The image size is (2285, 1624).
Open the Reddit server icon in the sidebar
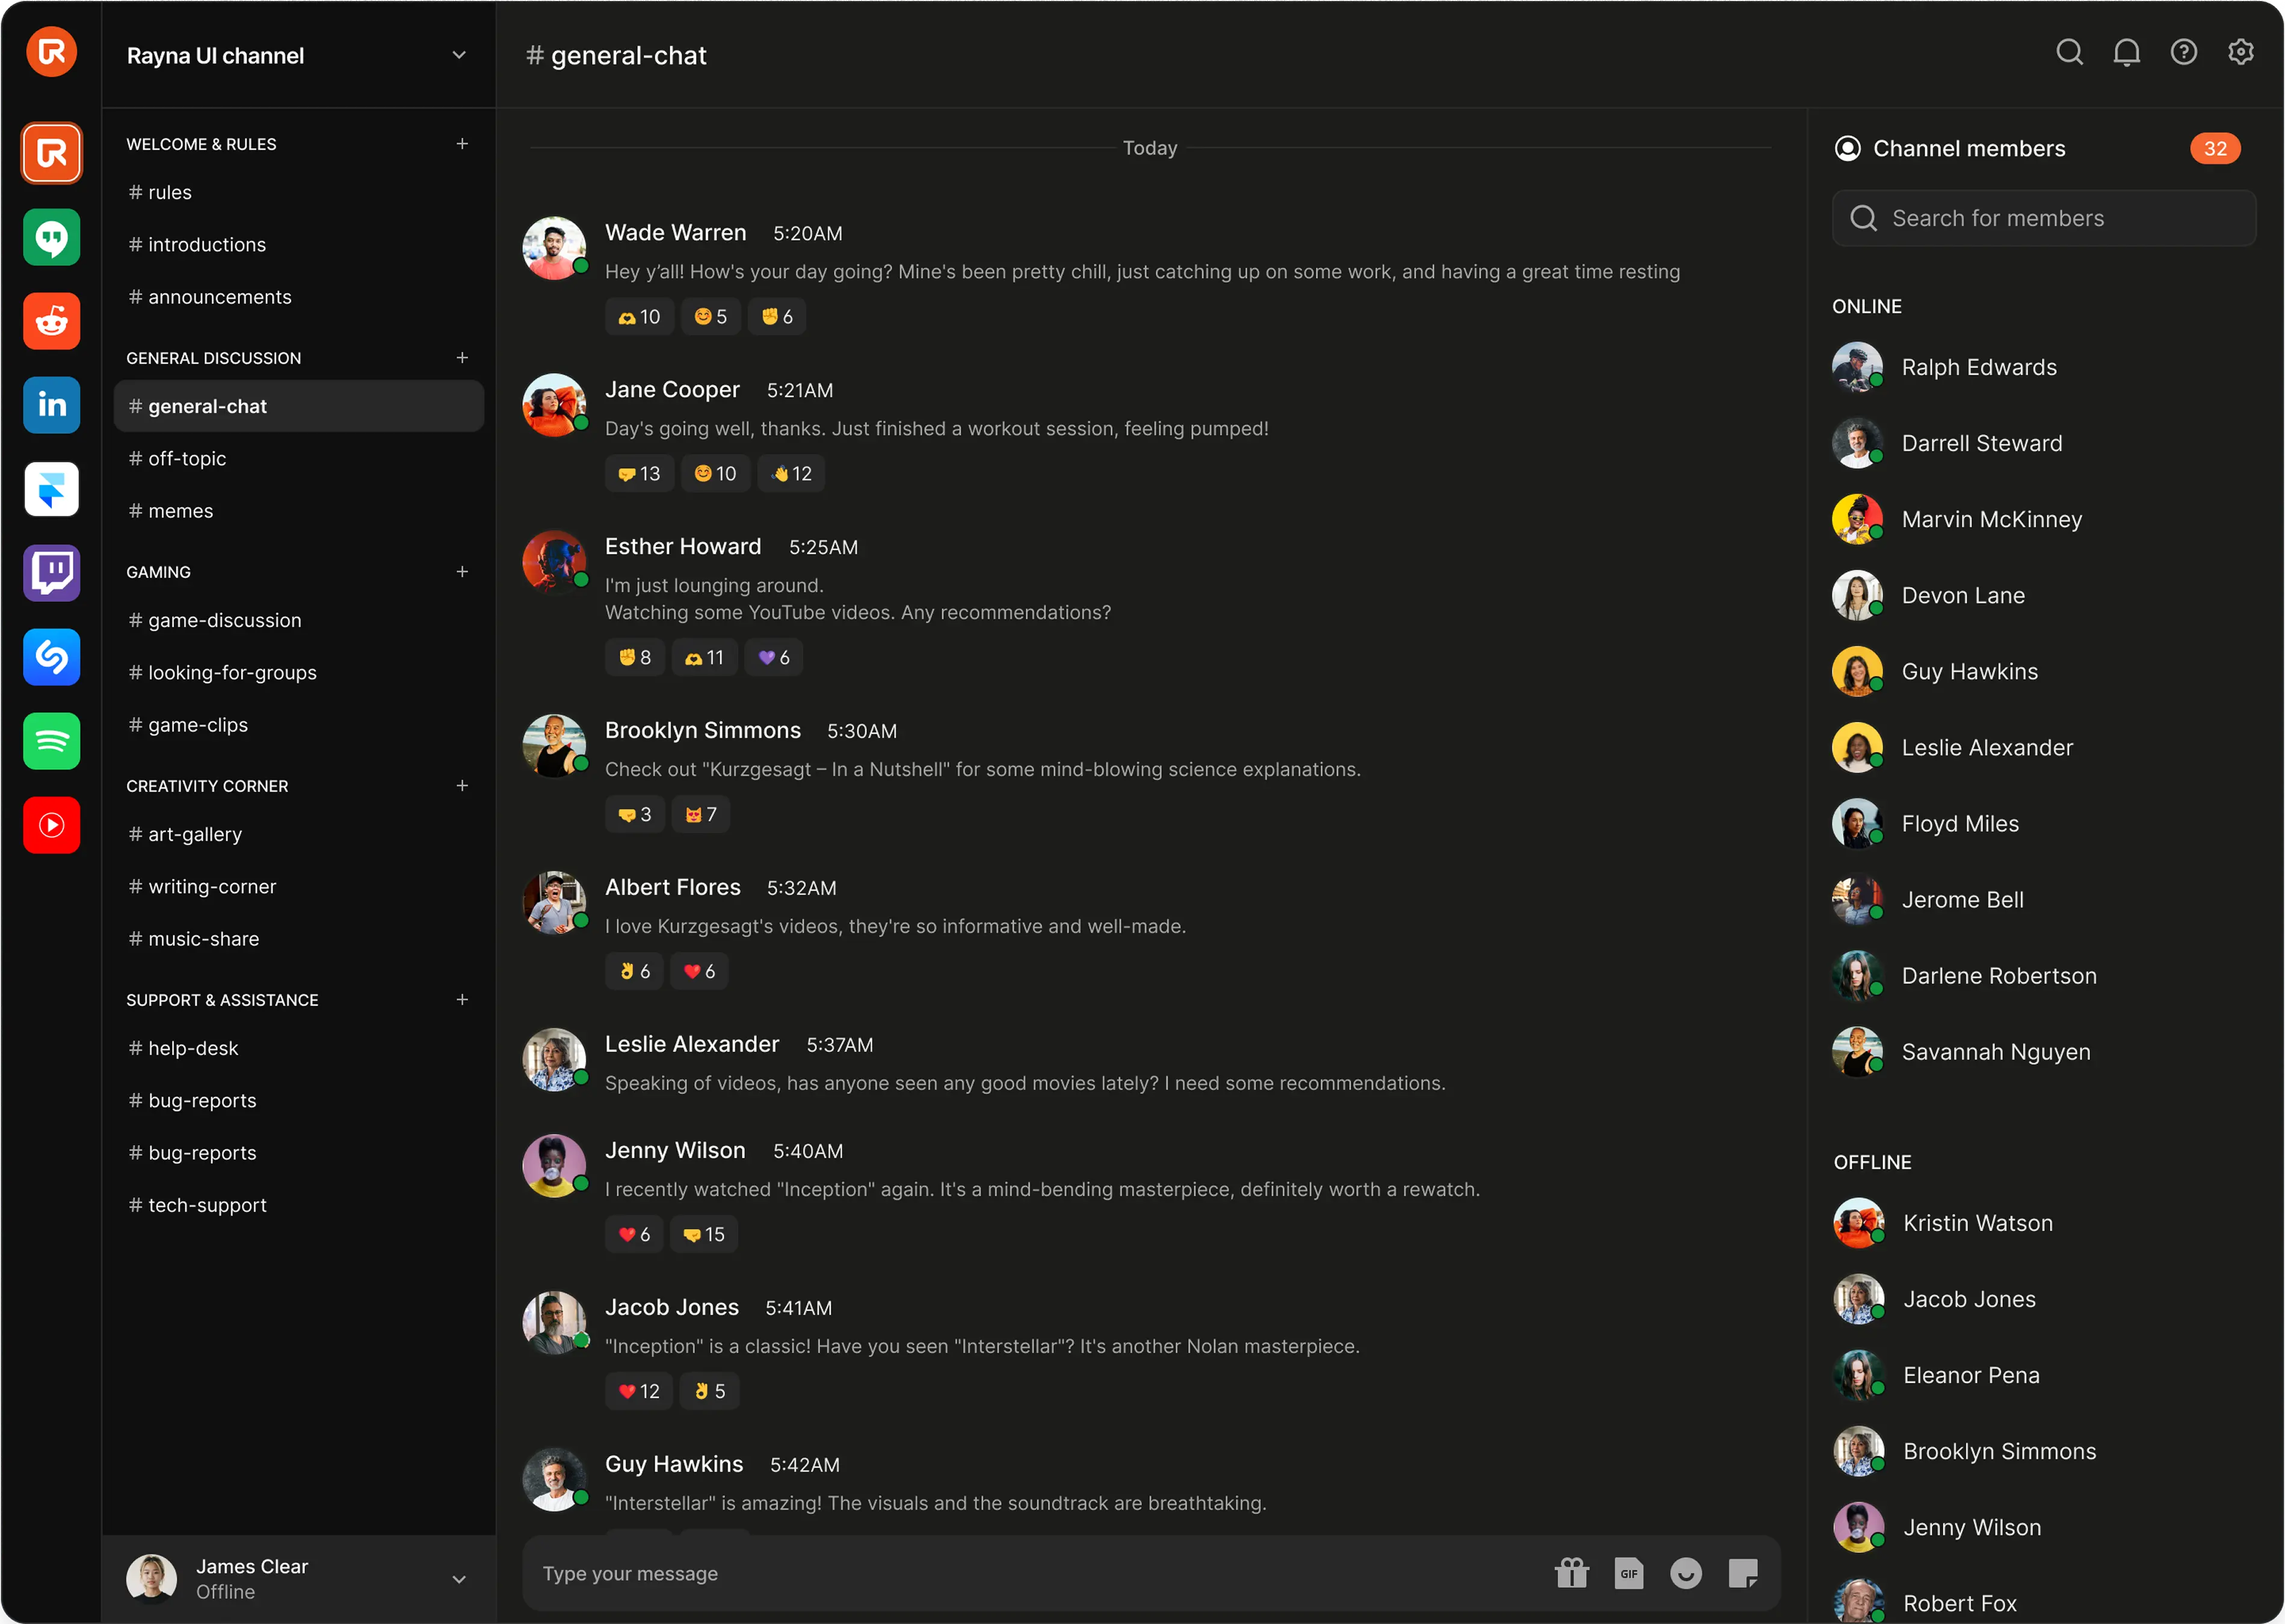click(50, 321)
